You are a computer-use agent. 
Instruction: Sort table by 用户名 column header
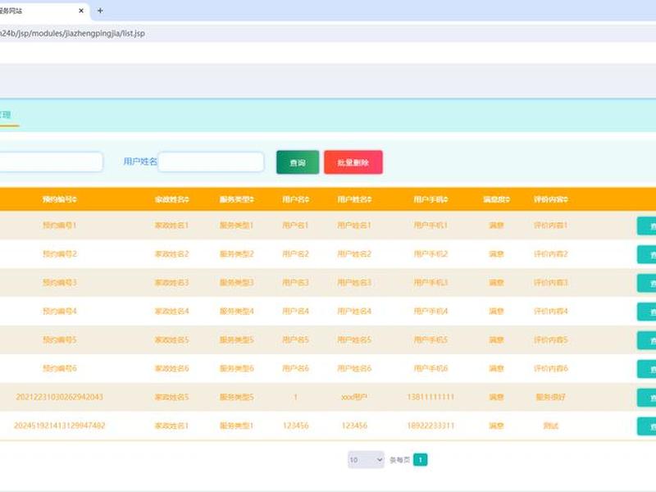pyautogui.click(x=296, y=199)
